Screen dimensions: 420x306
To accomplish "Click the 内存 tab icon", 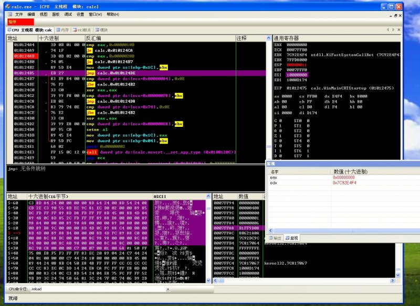I will (58, 30).
